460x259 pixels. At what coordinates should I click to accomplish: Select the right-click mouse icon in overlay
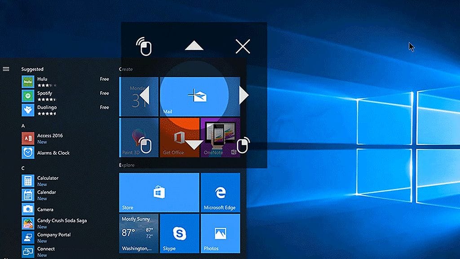click(243, 145)
